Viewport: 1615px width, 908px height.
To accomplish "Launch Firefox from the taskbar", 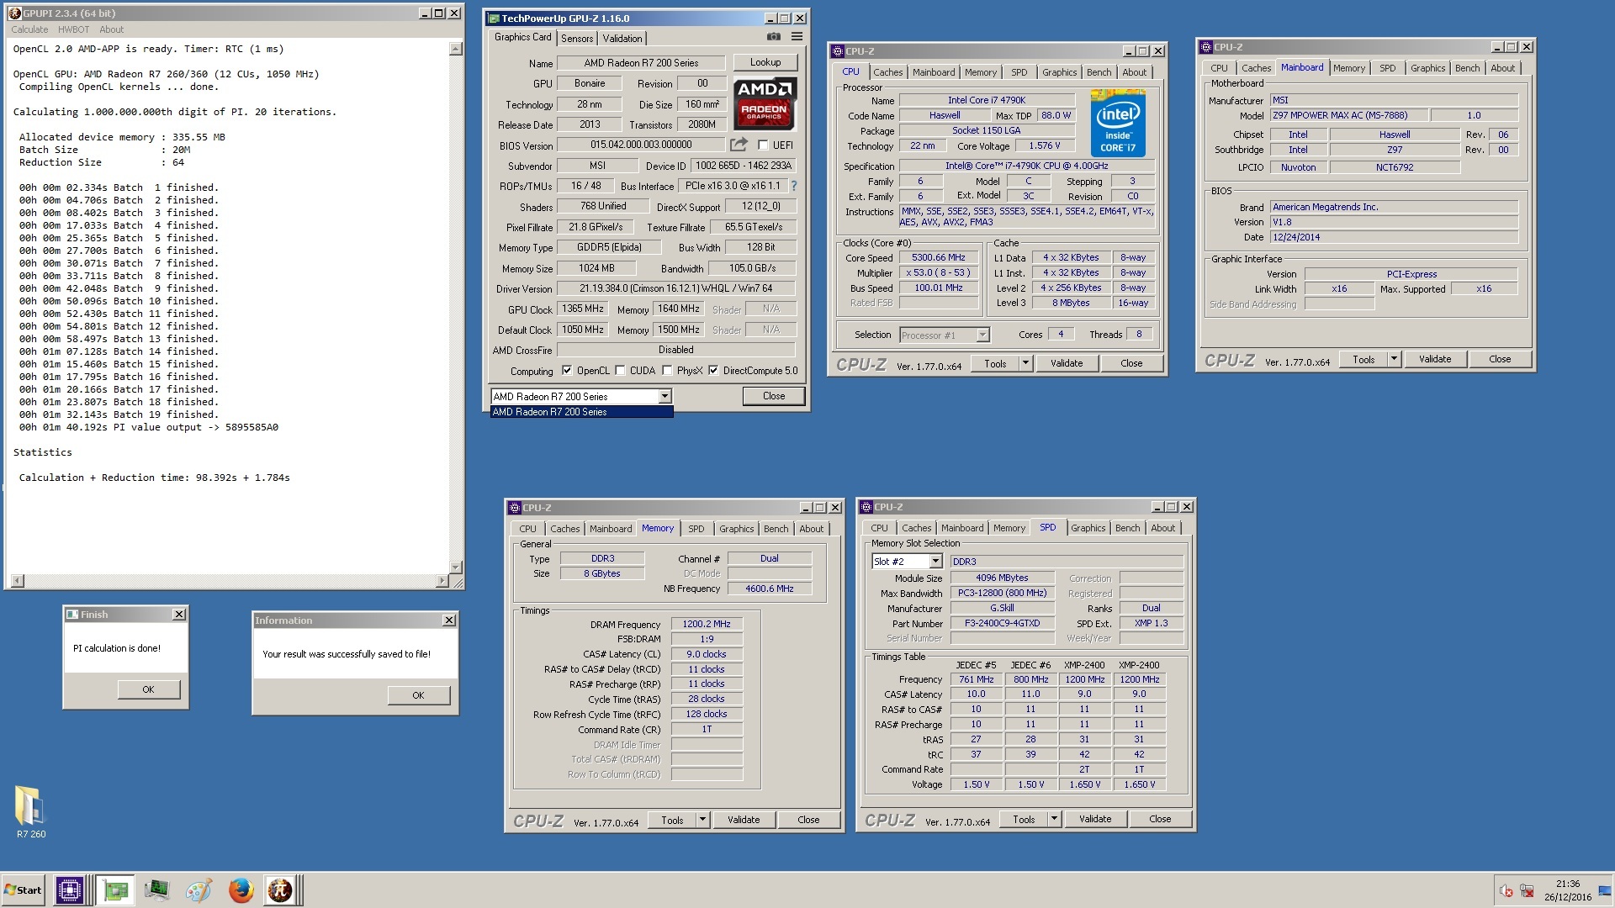I will point(241,890).
